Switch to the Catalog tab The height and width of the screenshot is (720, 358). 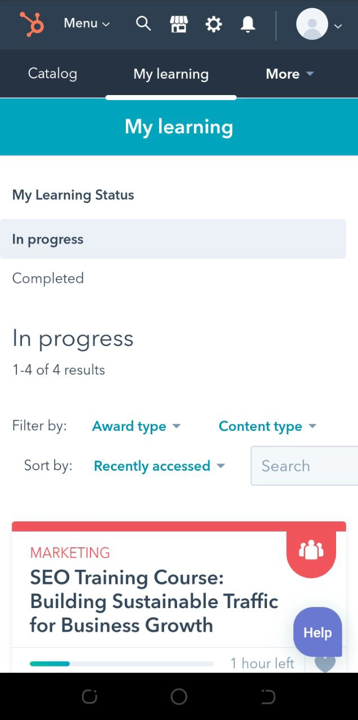pos(52,74)
